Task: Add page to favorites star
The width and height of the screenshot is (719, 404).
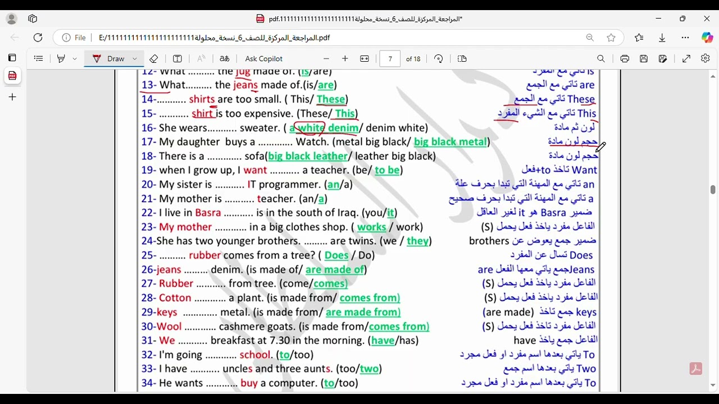Action: 611,38
